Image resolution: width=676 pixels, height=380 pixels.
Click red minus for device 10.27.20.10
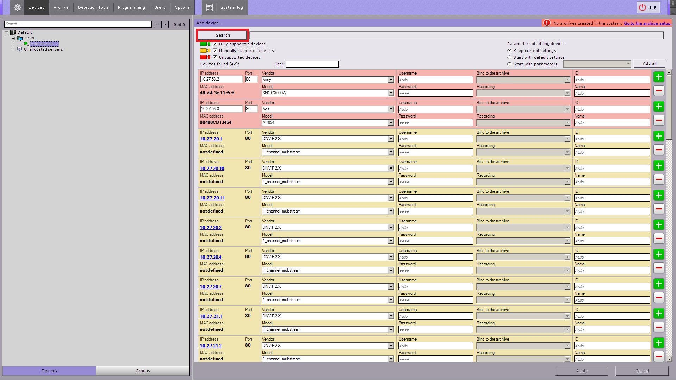659,179
